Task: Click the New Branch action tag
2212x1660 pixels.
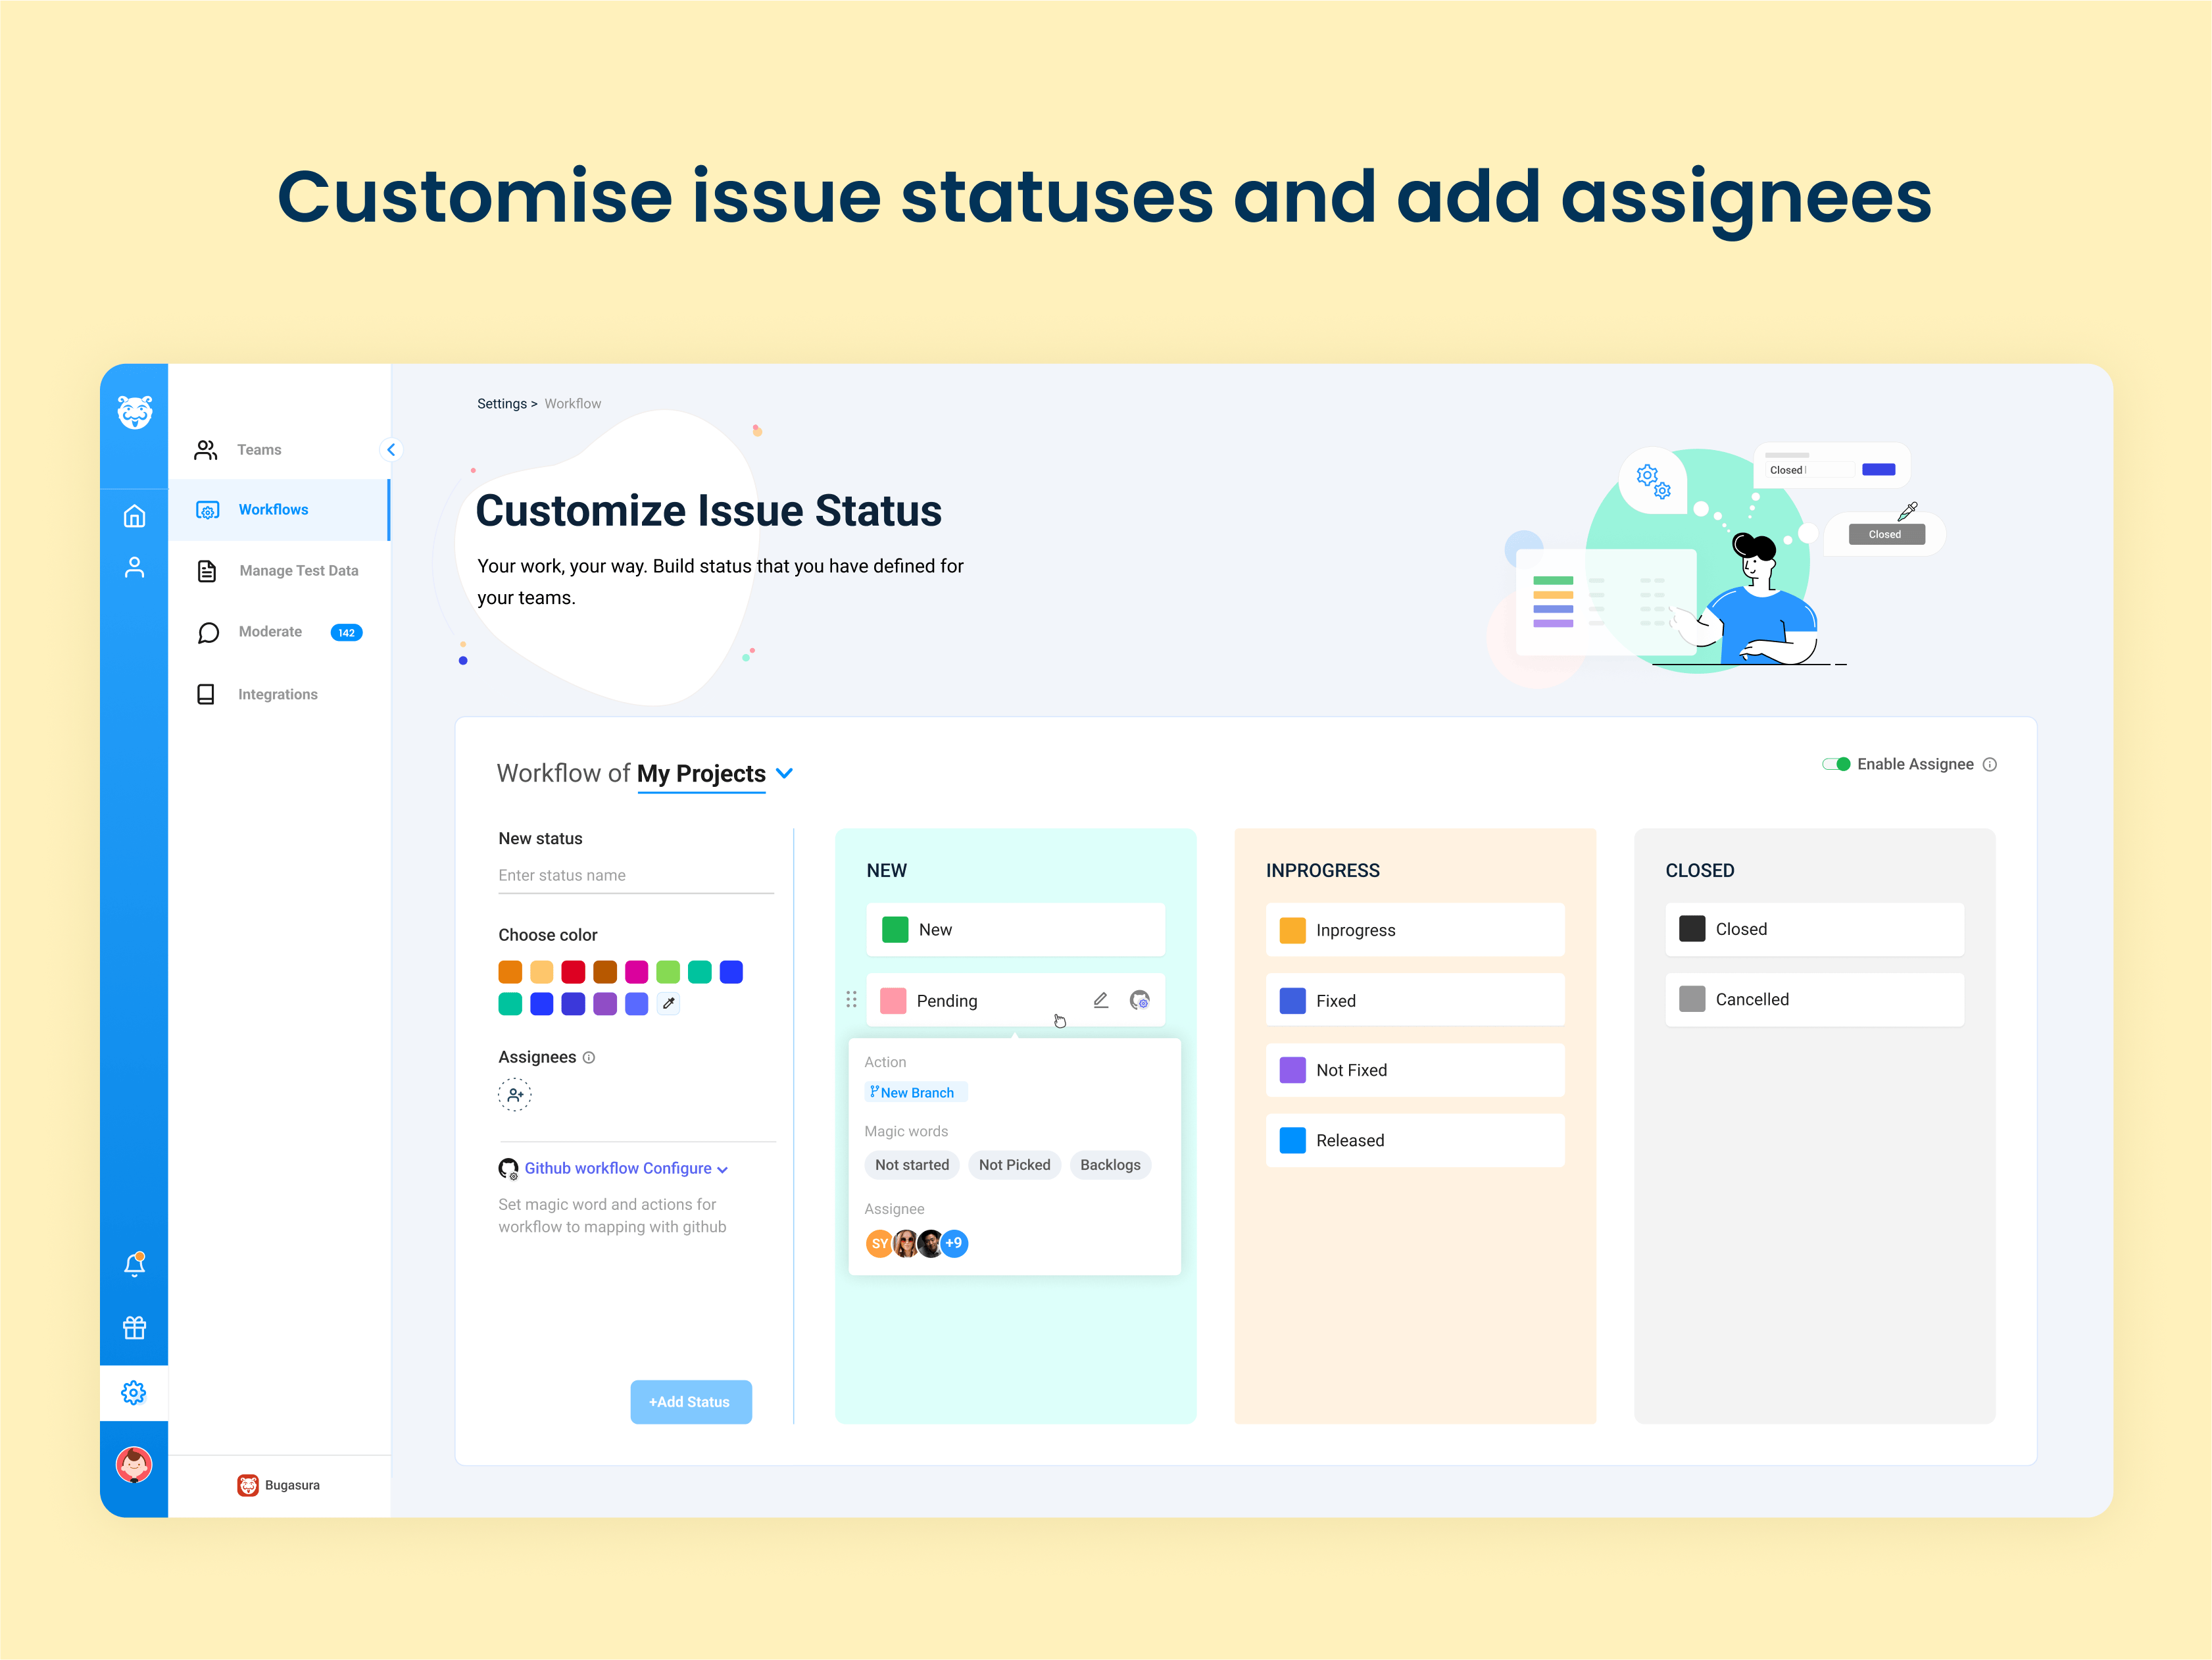Action: point(915,1093)
